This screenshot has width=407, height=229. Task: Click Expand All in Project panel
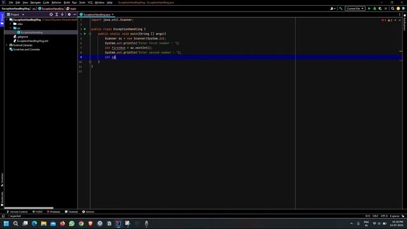(57, 15)
